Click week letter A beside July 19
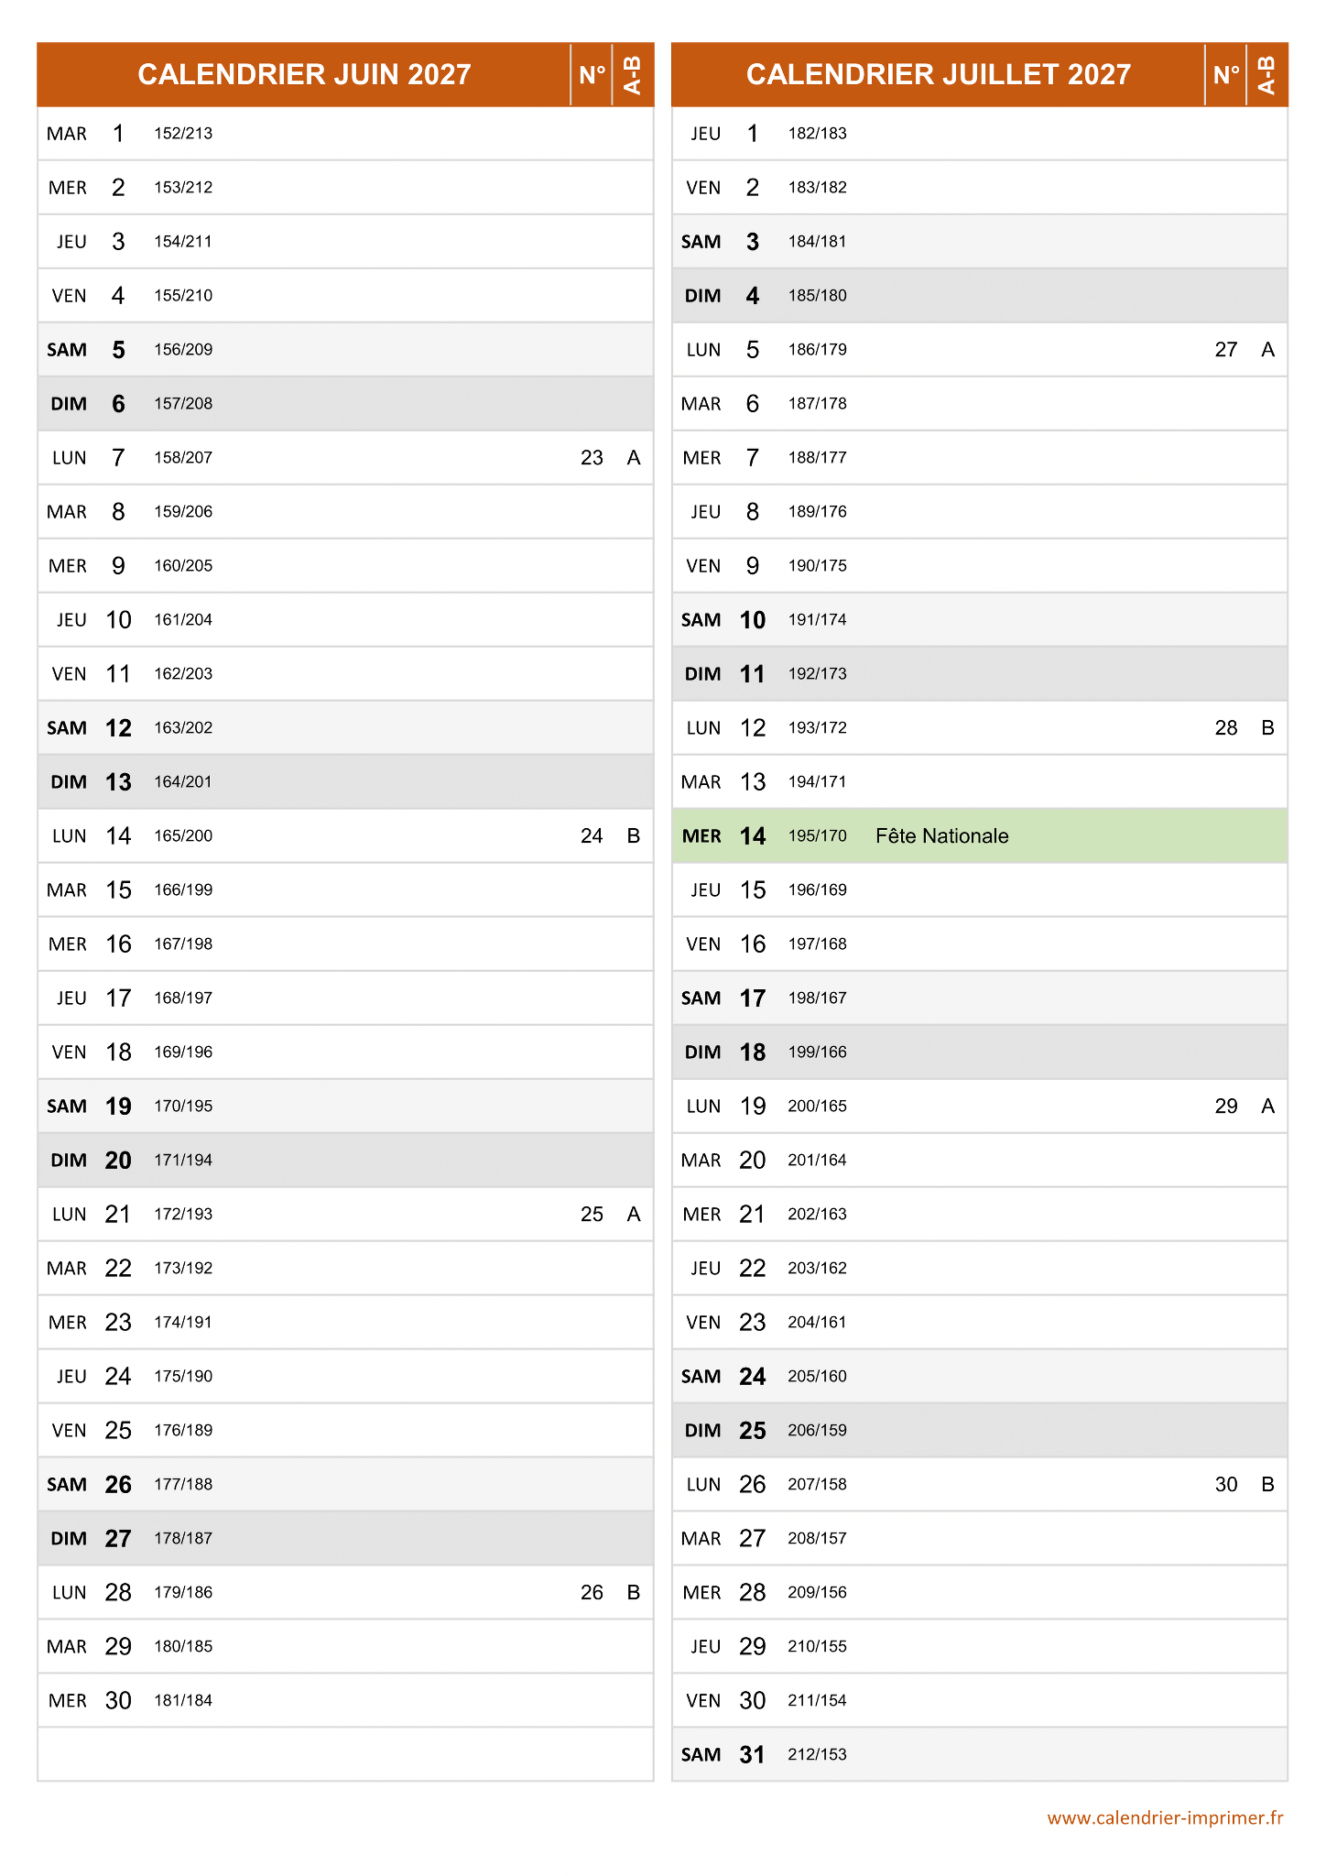 click(x=1267, y=1107)
